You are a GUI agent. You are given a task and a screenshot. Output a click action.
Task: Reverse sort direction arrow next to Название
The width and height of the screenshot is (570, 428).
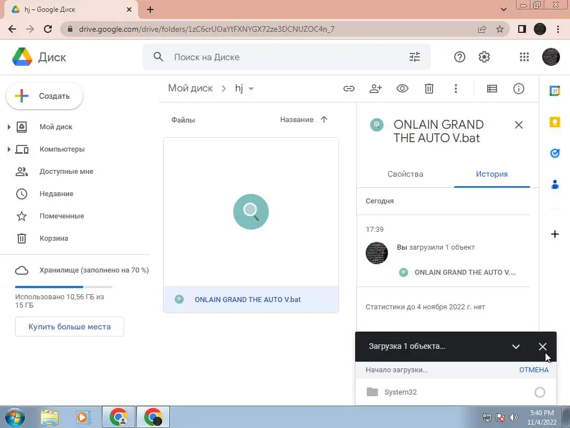pos(324,119)
